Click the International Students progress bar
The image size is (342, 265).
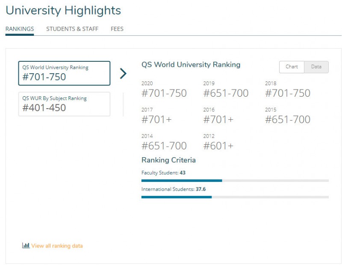(x=235, y=197)
